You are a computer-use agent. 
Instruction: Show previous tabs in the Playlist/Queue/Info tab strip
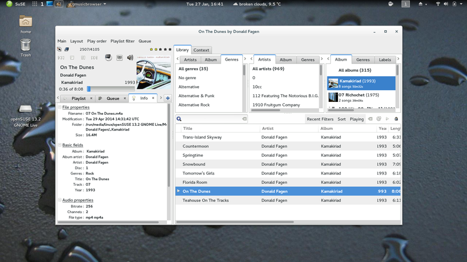(58, 98)
